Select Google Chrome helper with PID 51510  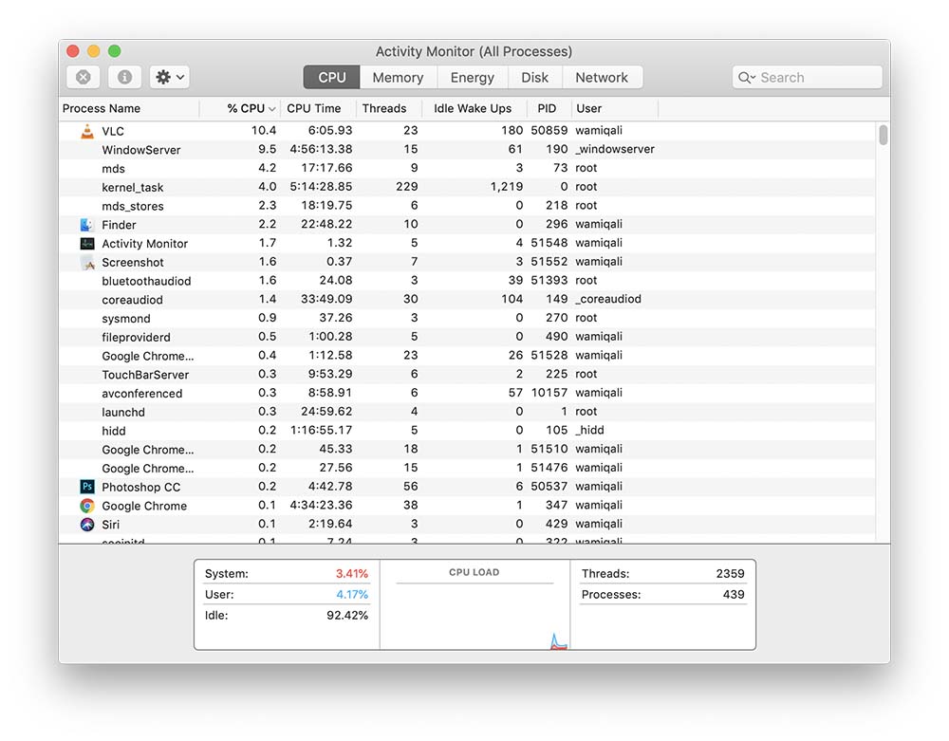pyautogui.click(x=467, y=450)
